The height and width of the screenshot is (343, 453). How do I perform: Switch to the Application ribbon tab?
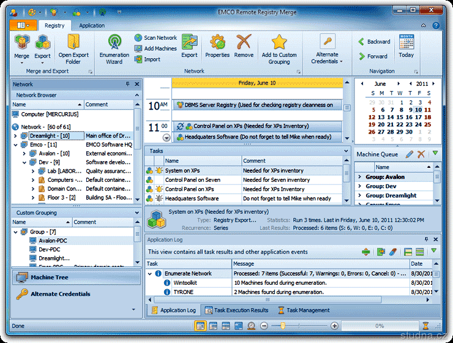click(92, 26)
